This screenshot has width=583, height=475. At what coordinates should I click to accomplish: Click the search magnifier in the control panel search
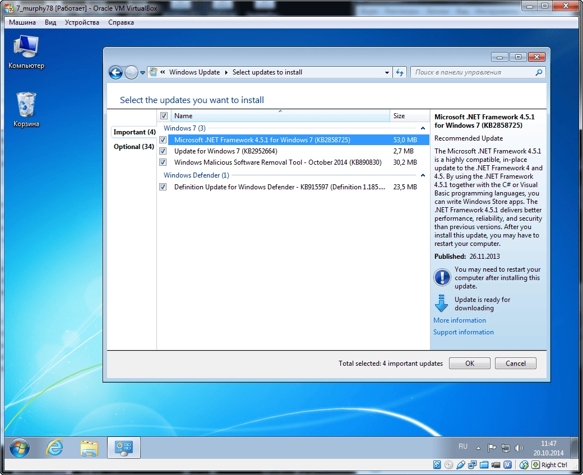(539, 72)
